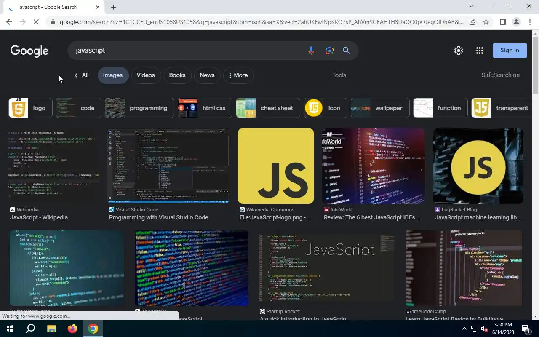
Task: Open InfoWorld JavaScript IDEs image
Action: [374, 166]
